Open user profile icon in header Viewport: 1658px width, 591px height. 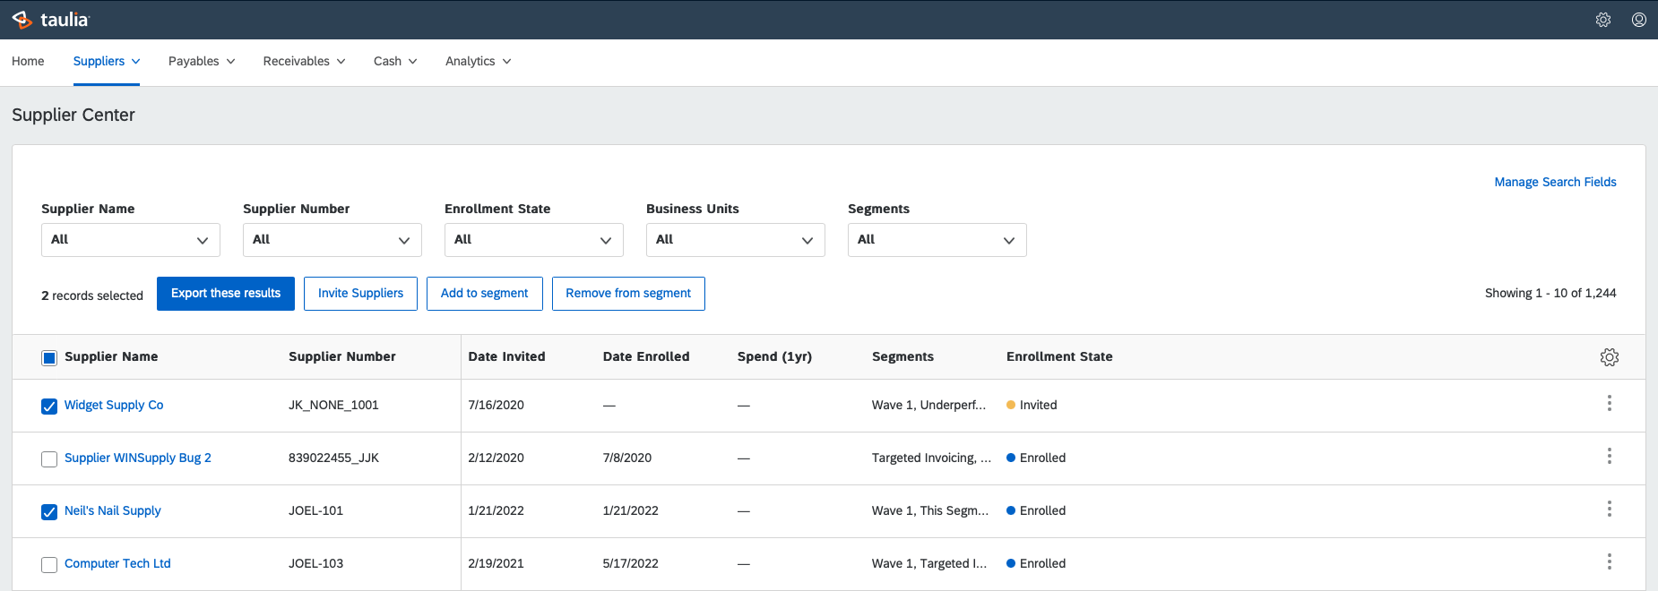pos(1639,20)
